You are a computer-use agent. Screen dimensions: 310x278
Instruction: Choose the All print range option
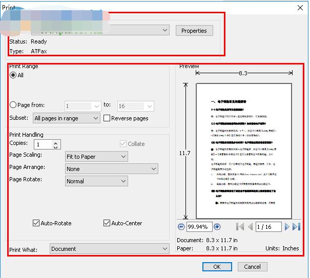(13, 75)
